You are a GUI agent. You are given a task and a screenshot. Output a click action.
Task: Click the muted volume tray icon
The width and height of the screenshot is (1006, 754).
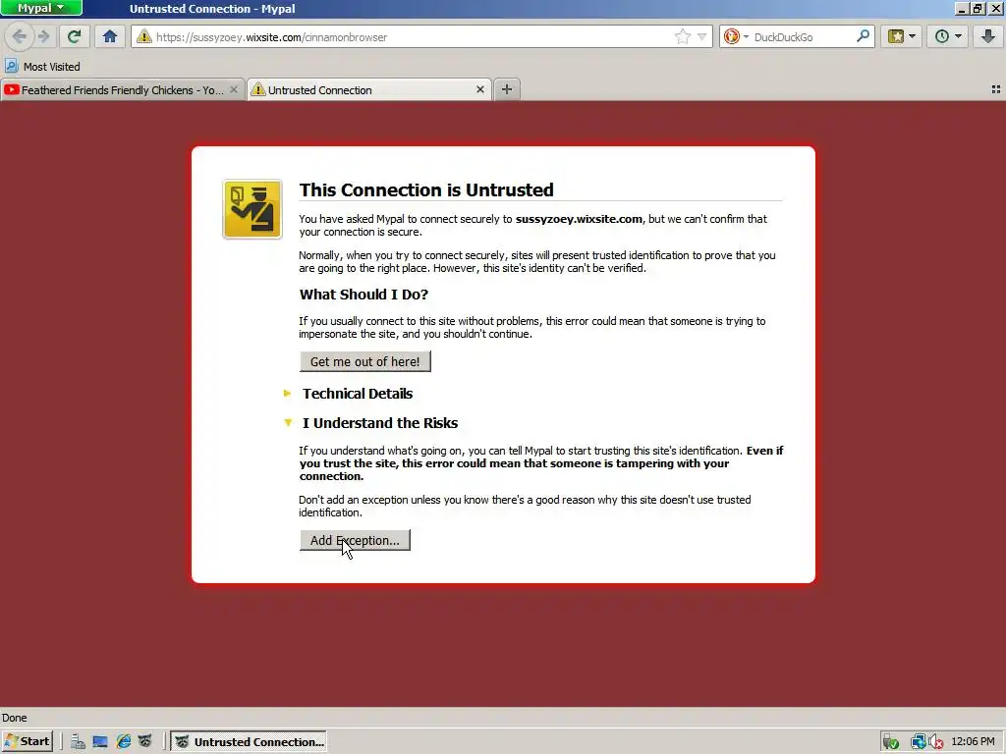(x=935, y=742)
